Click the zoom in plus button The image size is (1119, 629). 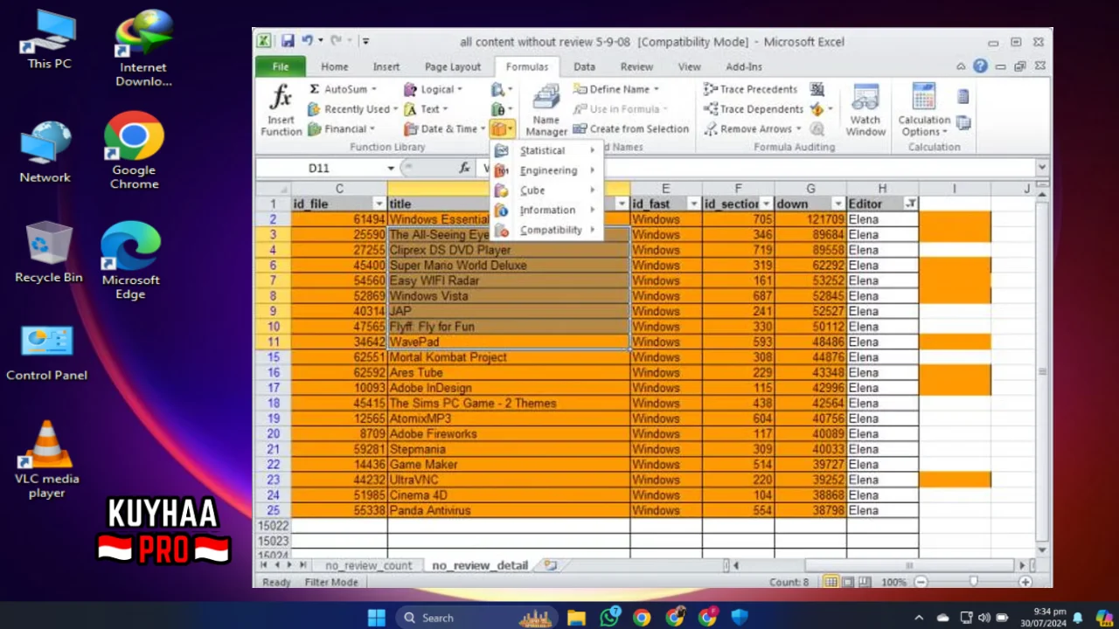click(1025, 582)
